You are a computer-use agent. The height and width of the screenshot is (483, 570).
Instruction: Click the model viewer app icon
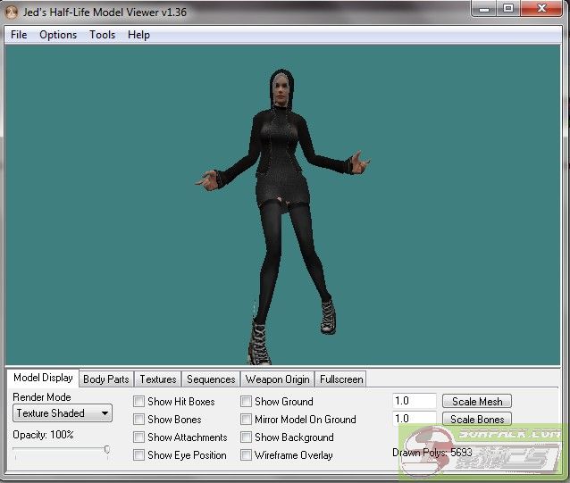coord(12,12)
